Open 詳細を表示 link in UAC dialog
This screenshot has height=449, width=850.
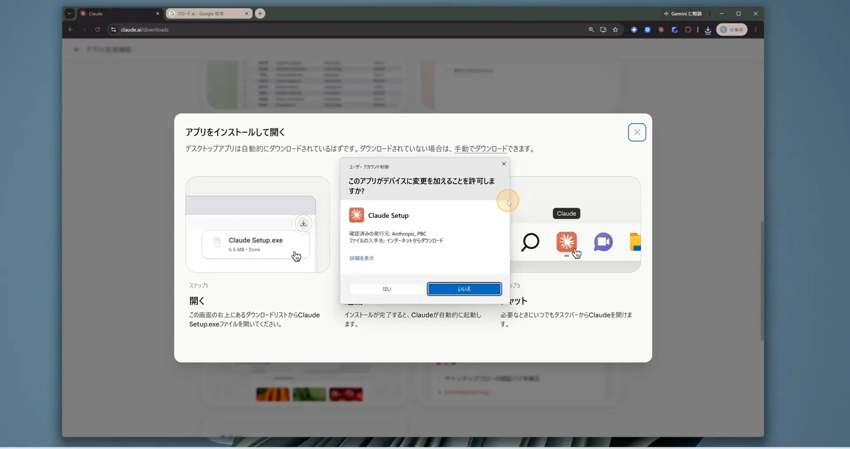click(362, 258)
